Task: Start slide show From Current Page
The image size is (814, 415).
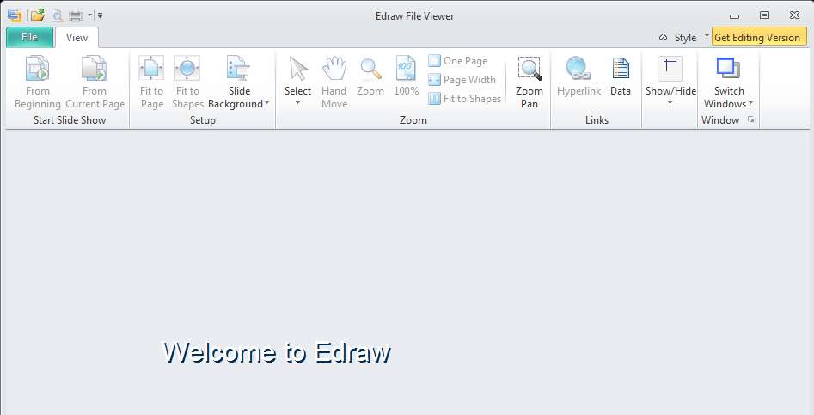Action: (x=95, y=82)
